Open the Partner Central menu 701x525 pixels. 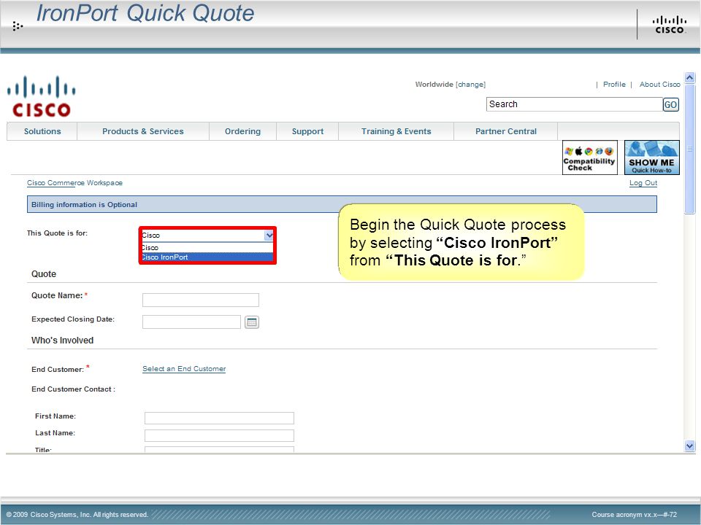click(x=505, y=131)
